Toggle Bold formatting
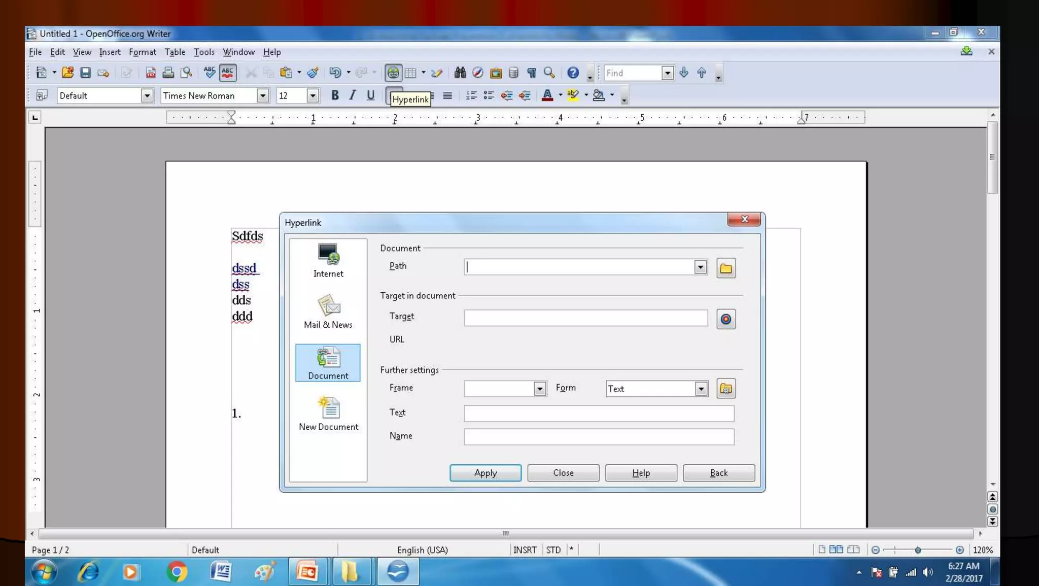 (x=334, y=95)
